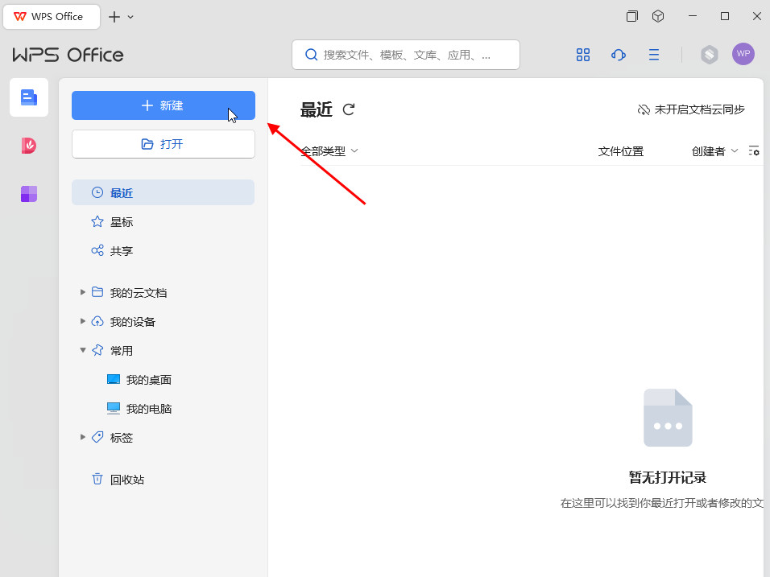Open the 创建者 sort dropdown
The width and height of the screenshot is (770, 577).
(x=714, y=151)
